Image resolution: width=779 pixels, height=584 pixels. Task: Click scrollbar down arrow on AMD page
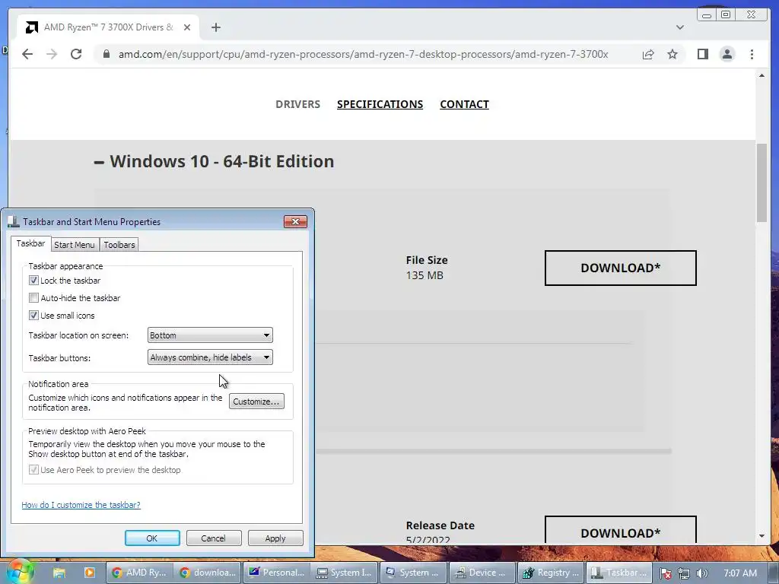pyautogui.click(x=762, y=536)
